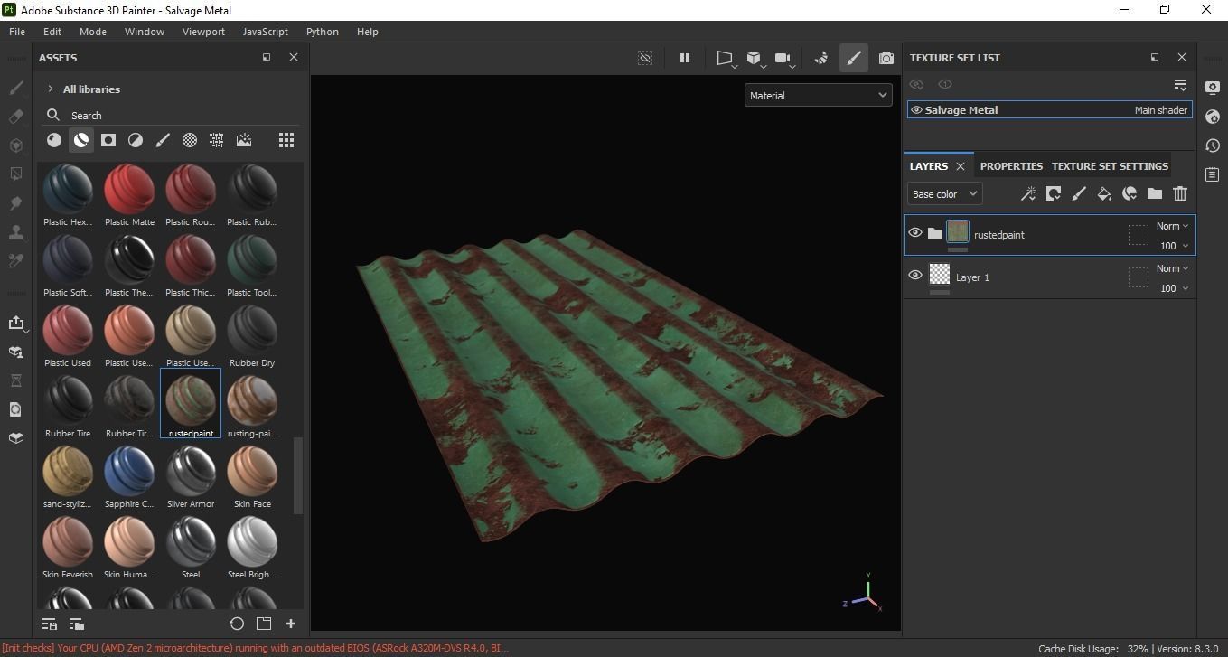Select the Smudge tool
The height and width of the screenshot is (657, 1228).
[x=15, y=203]
